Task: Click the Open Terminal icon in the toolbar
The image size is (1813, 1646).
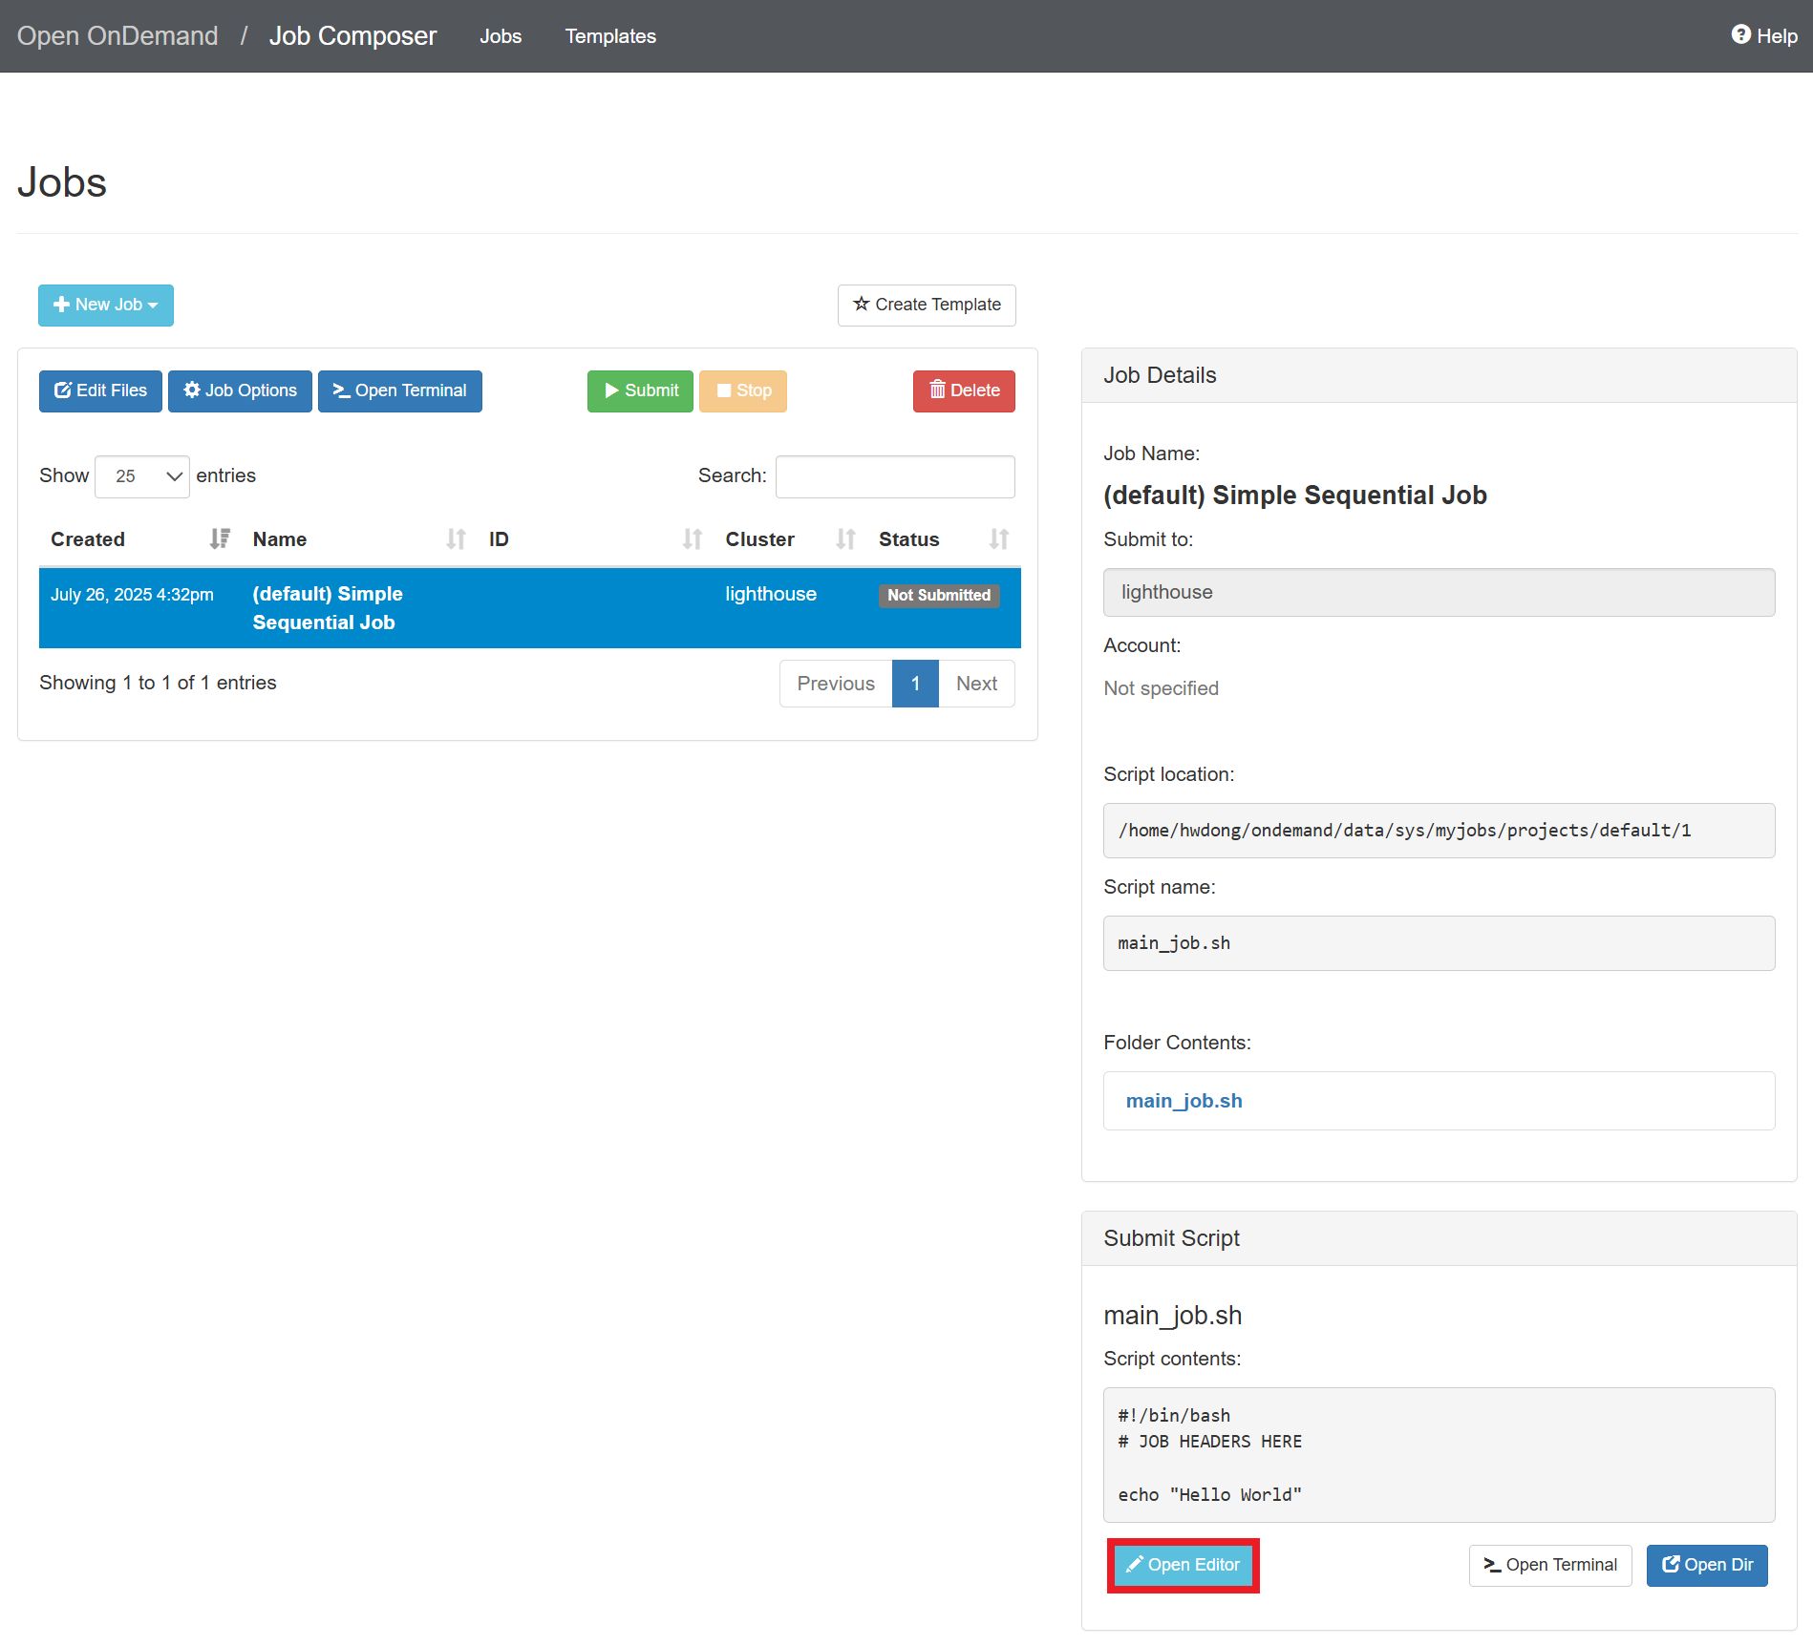Action: click(342, 390)
